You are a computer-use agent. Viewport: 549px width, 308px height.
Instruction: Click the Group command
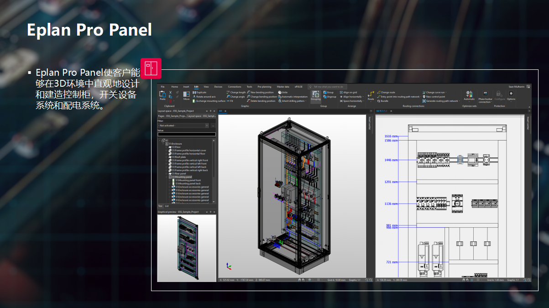pos(329,93)
